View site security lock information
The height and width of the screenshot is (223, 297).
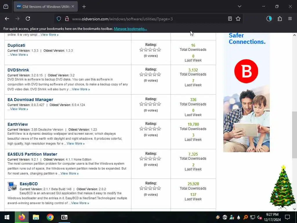(x=67, y=19)
